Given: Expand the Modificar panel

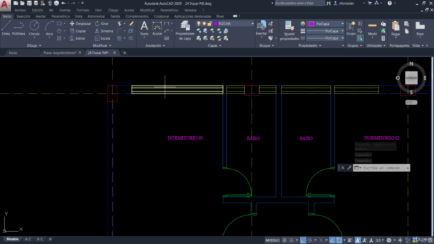Looking at the screenshot, I should point(102,45).
